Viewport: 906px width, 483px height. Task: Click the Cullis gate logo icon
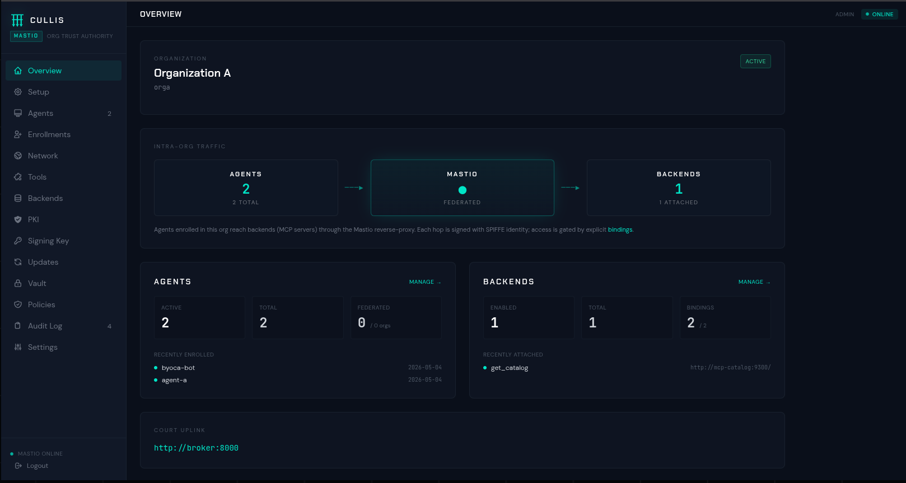pos(17,21)
